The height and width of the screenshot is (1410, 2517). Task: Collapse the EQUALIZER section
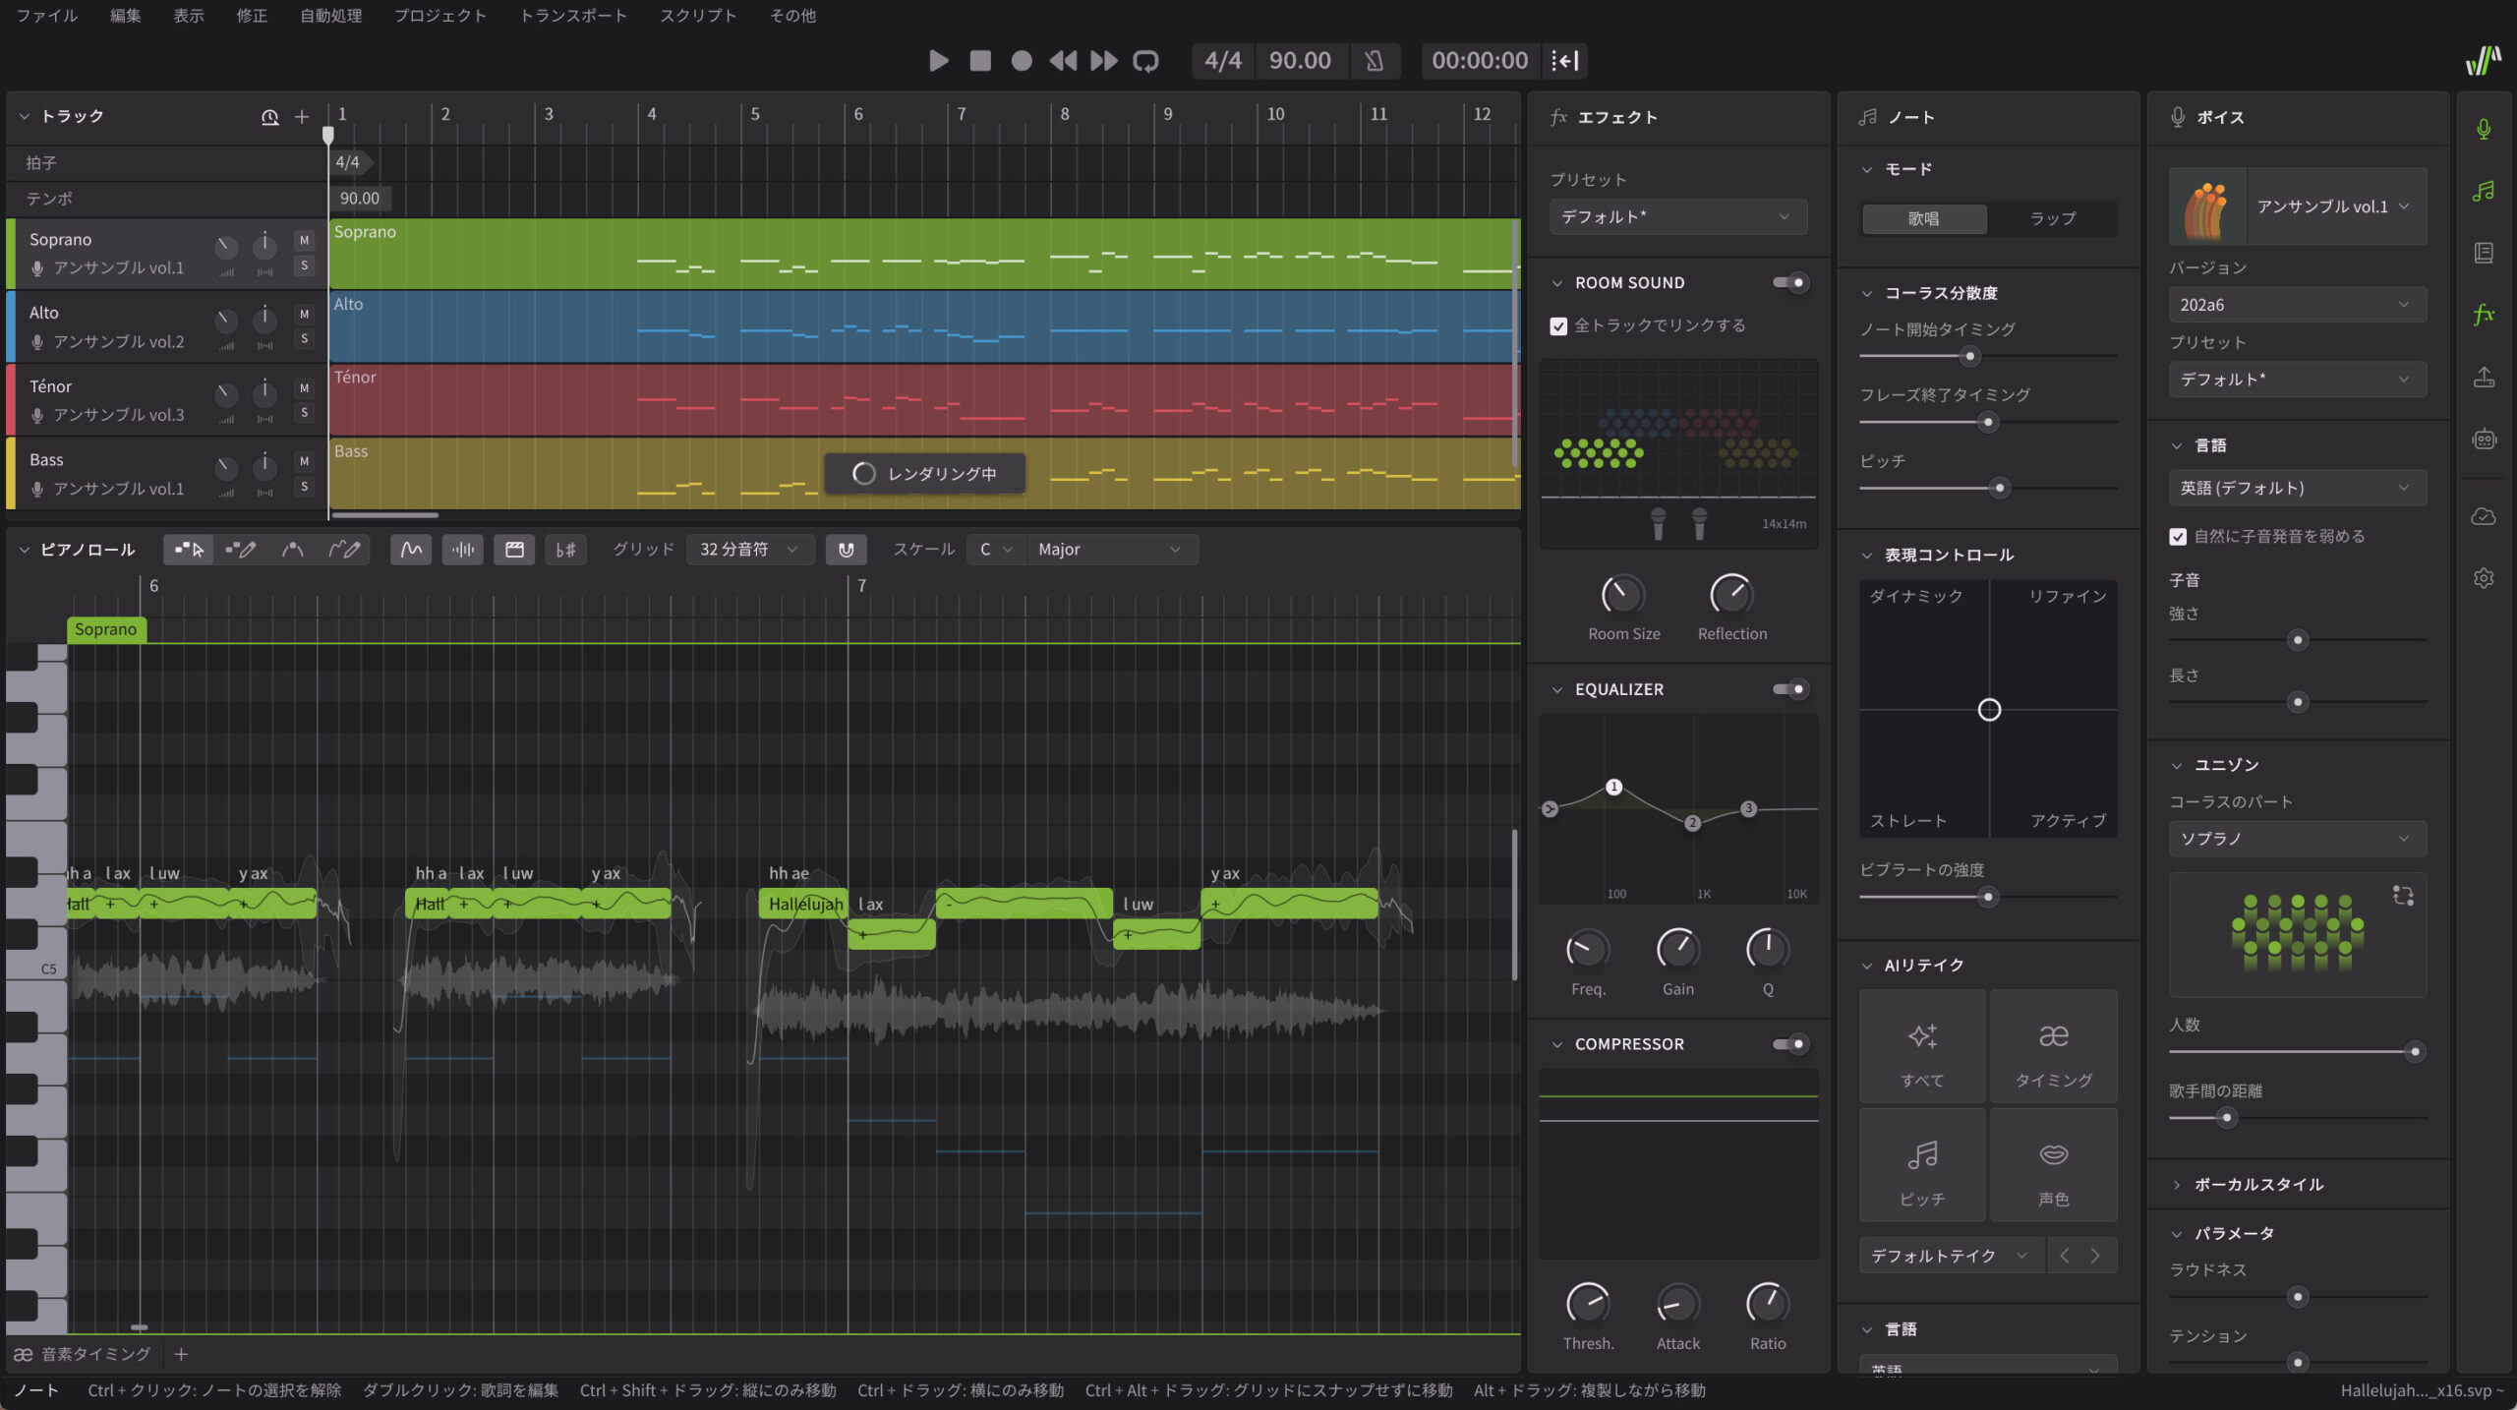(x=1556, y=689)
